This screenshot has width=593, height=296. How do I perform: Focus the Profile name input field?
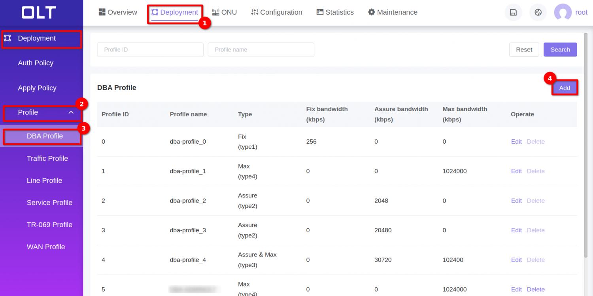261,49
